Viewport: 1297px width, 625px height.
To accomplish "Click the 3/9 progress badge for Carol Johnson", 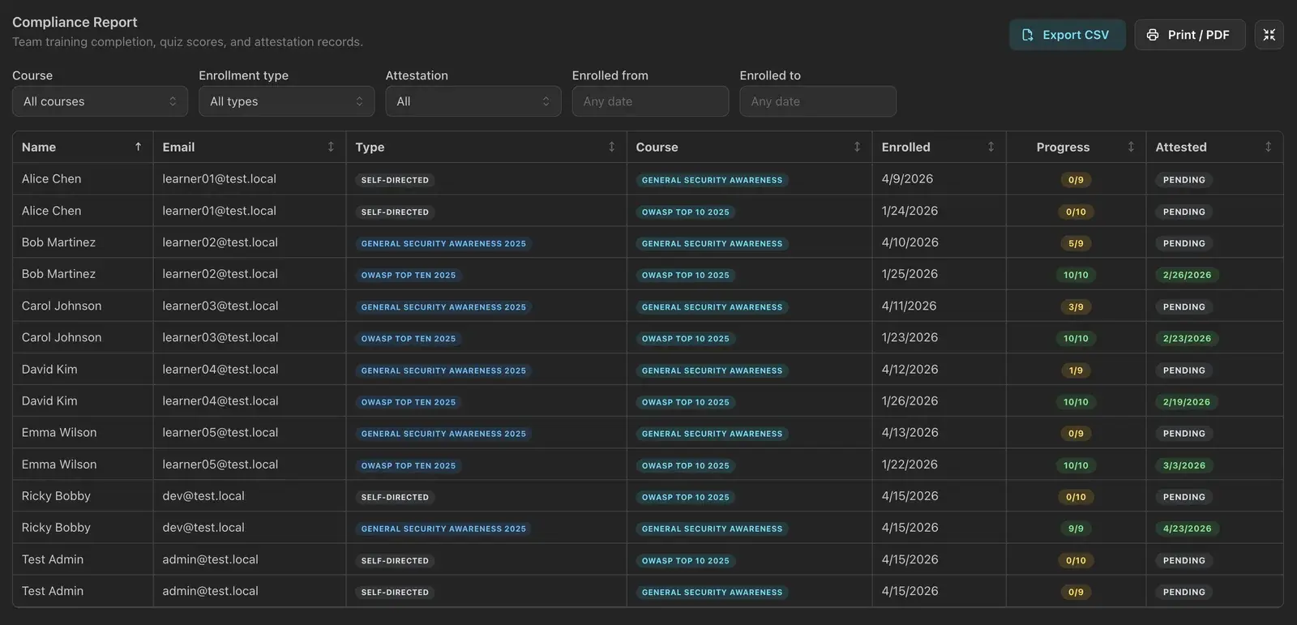I will [x=1076, y=307].
